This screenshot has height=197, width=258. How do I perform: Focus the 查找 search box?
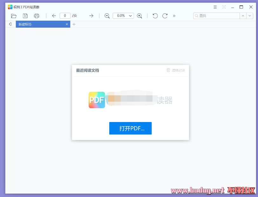tap(216, 16)
